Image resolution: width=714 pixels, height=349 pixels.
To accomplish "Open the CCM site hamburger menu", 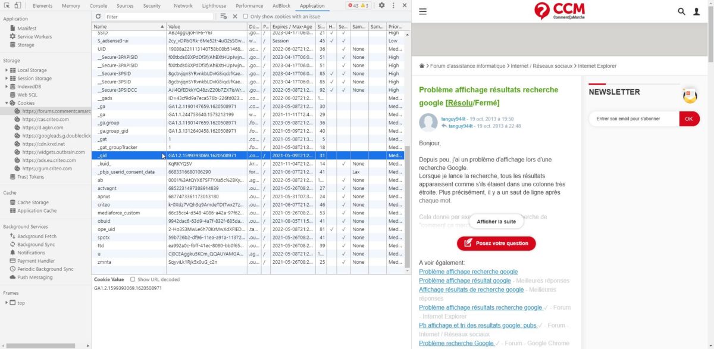I will click(x=423, y=11).
